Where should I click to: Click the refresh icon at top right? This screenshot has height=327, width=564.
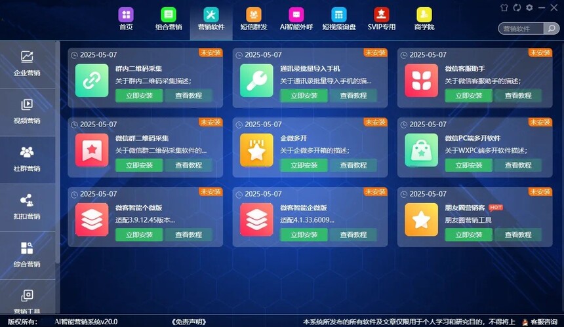[x=517, y=8]
